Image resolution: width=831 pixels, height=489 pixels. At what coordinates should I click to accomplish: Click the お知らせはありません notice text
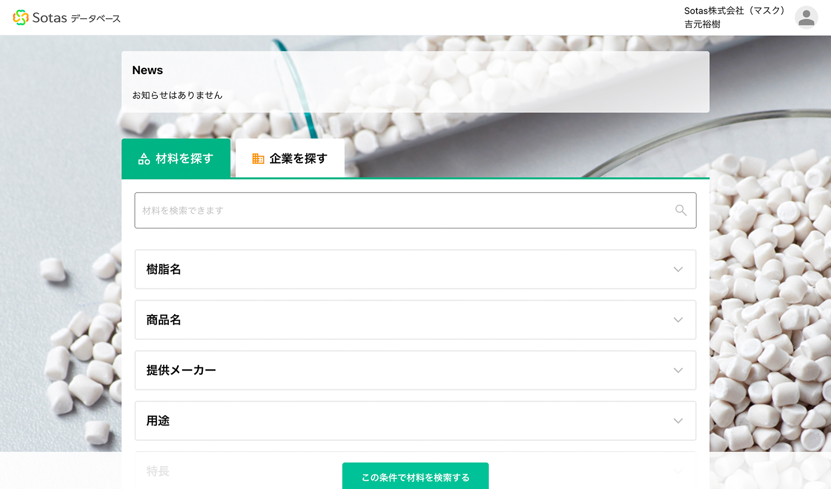tap(177, 95)
